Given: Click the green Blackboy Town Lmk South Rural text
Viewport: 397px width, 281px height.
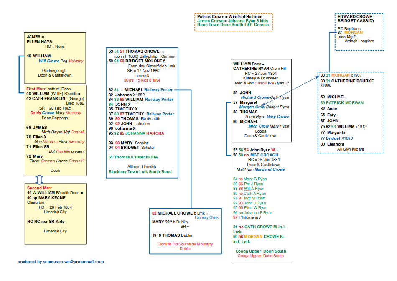Looking at the screenshot, I should 140,172.
